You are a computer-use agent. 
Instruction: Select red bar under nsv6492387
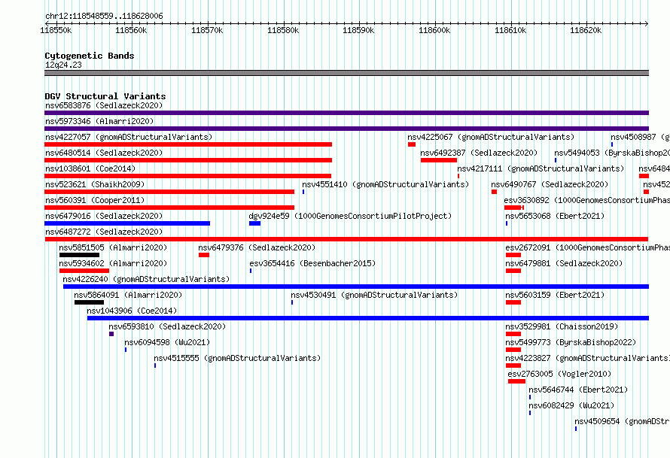(x=439, y=160)
